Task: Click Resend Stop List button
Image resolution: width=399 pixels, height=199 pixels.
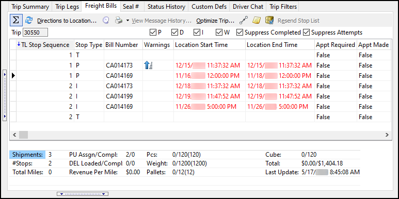Action: pyautogui.click(x=298, y=21)
